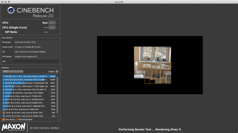Screen dimensions: 238x133
Task: Click the Details arrow button in Ranking
Action: click(x=57, y=71)
